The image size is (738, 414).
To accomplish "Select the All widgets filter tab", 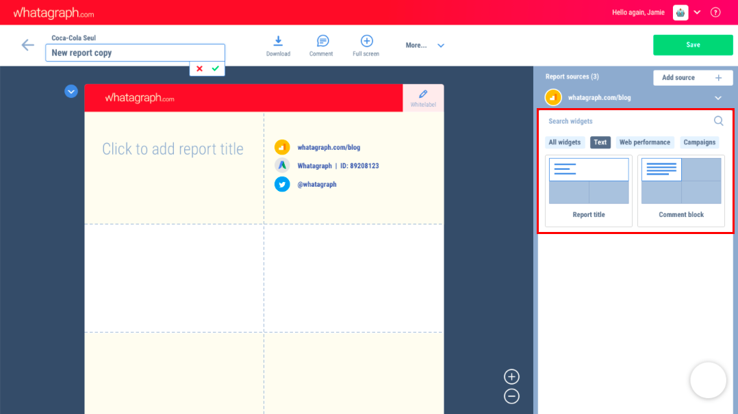I will click(x=564, y=142).
